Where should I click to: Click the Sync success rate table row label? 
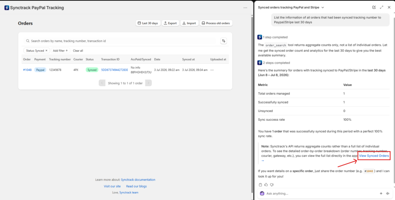click(x=271, y=120)
